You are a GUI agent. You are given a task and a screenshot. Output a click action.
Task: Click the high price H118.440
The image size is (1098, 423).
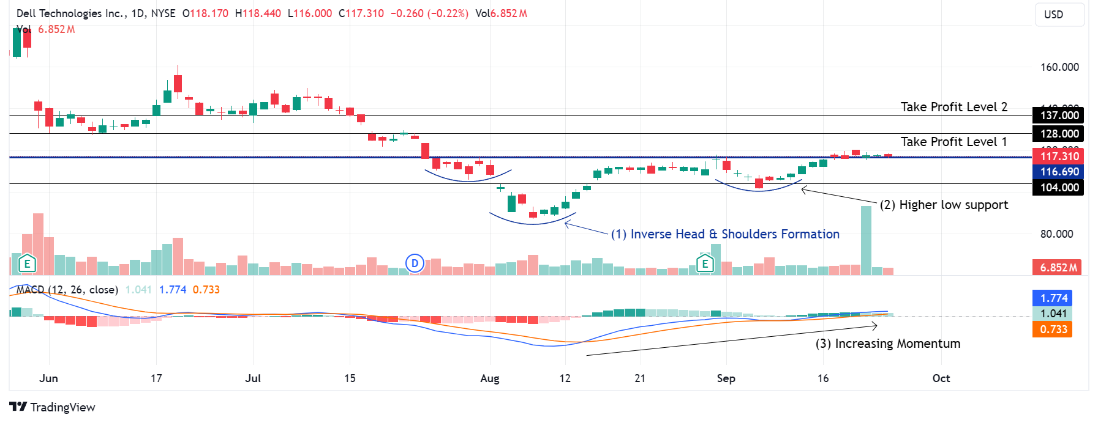tap(258, 13)
